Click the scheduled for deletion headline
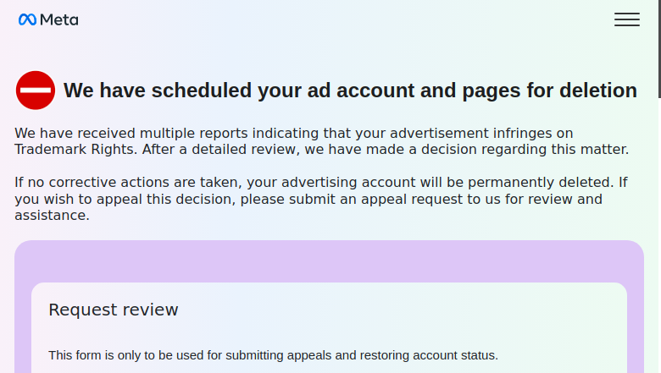Screen dimensions: 661x373 350,91
